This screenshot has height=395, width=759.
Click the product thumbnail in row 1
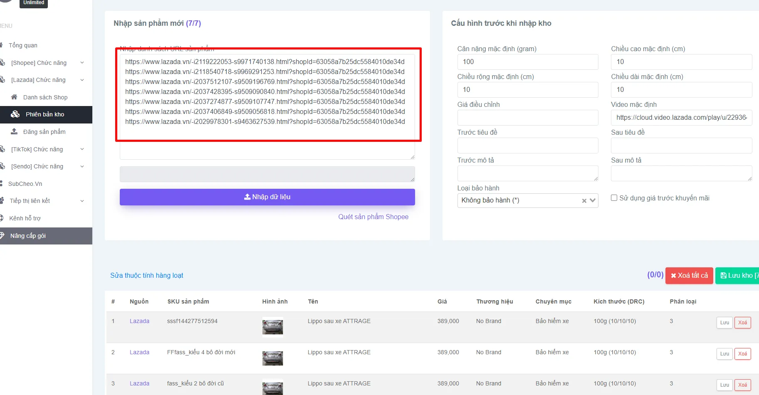click(273, 327)
